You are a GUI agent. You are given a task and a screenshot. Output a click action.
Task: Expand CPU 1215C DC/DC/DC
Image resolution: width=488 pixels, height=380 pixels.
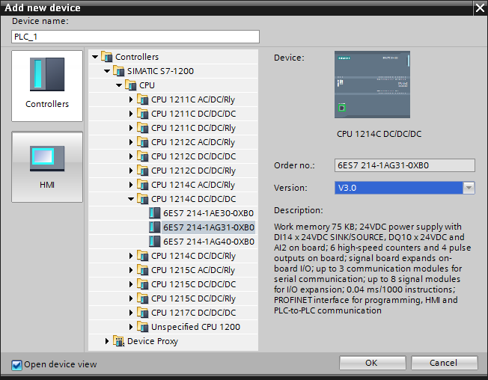(131, 284)
